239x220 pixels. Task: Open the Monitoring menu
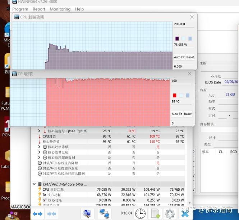click(60, 9)
